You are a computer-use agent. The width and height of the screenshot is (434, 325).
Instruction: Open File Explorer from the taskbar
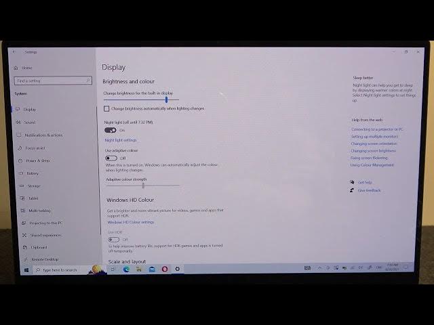(x=139, y=269)
